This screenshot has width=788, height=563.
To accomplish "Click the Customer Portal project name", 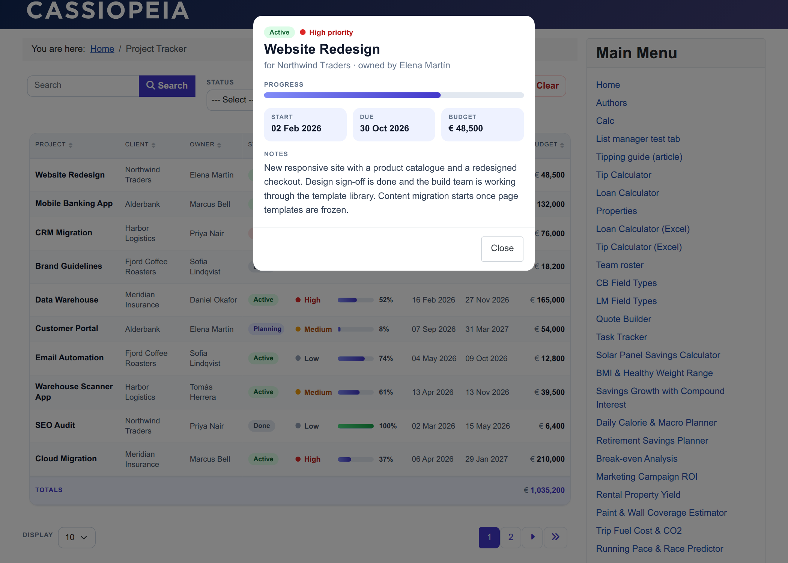I will coord(66,328).
